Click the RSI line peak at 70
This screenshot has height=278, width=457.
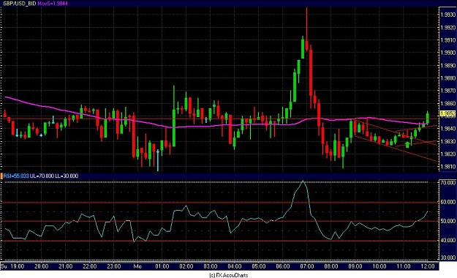tap(303, 181)
